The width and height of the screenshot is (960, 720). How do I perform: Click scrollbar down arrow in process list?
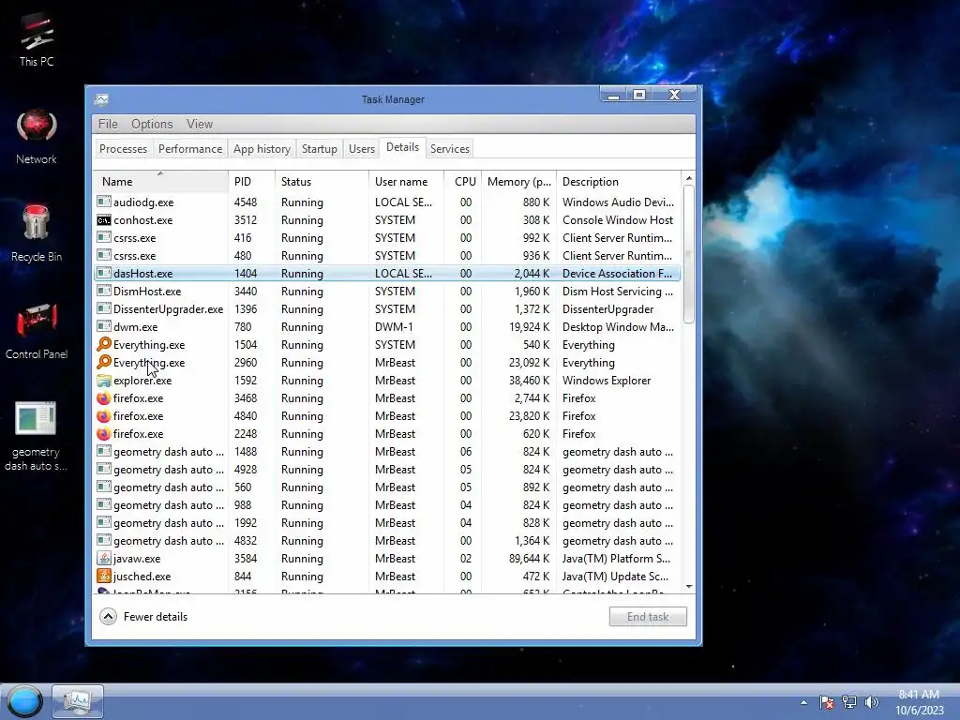pyautogui.click(x=689, y=587)
